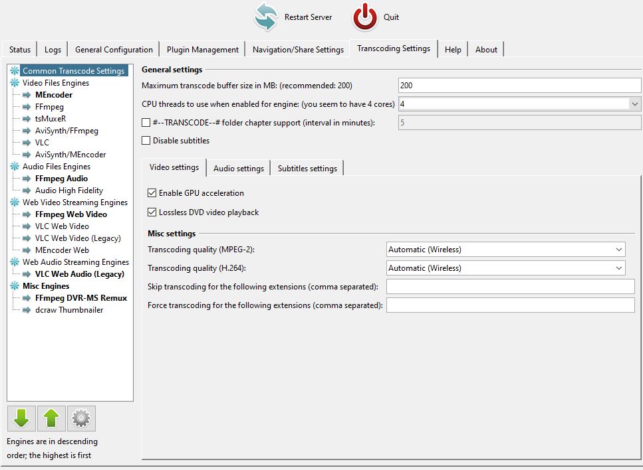Click arrow icon next to VLC Web Video (Legacy)
This screenshot has width=643, height=470.
tap(27, 238)
